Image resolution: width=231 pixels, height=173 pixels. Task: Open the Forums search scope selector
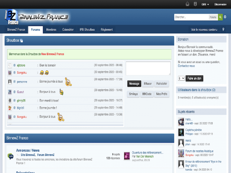point(213,17)
